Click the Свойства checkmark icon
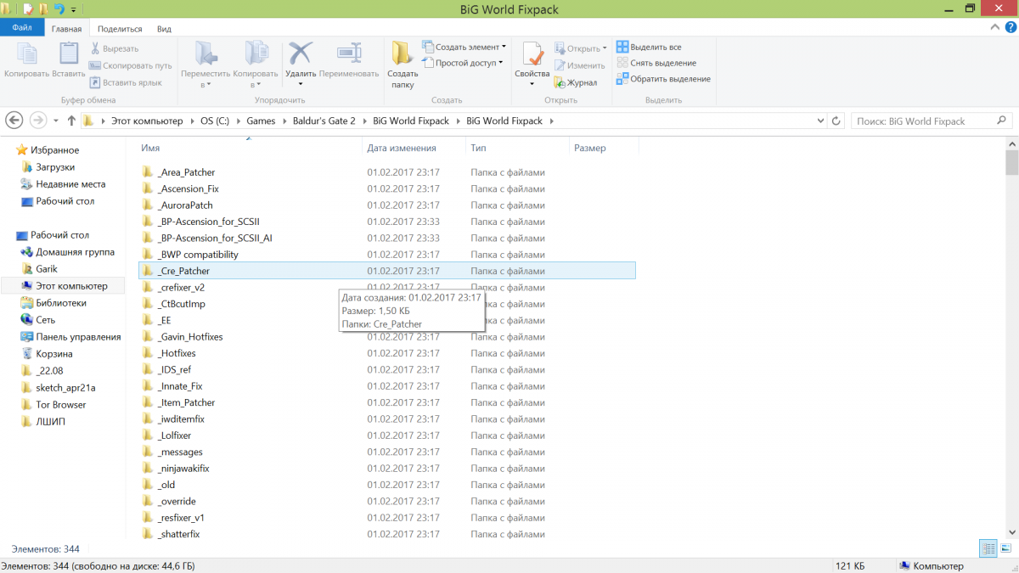Image resolution: width=1019 pixels, height=573 pixels. point(532,53)
